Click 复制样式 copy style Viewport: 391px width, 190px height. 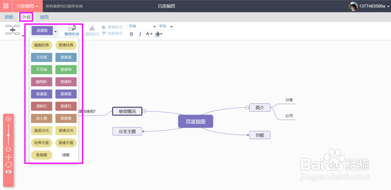[112, 27]
